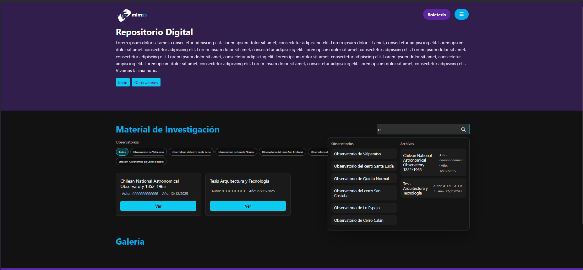This screenshot has height=270, width=583.
Task: Open the hamburger menu button
Action: (x=461, y=14)
